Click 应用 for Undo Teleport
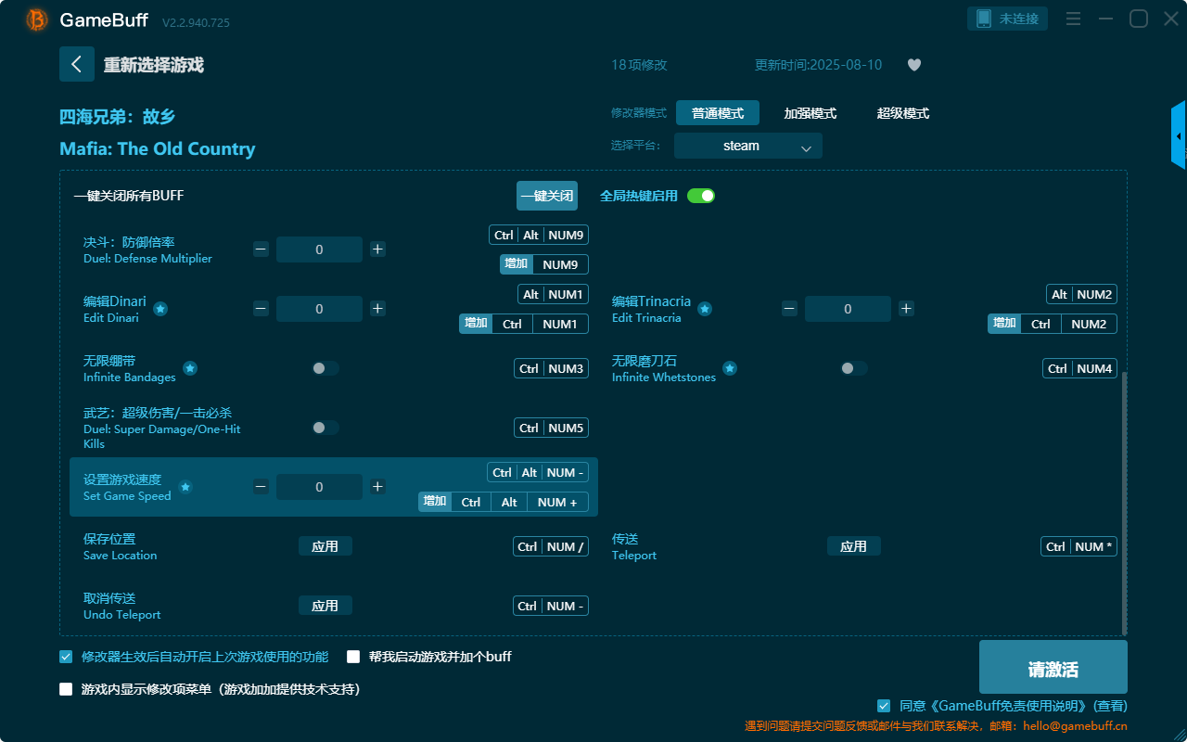The width and height of the screenshot is (1187, 742). point(325,606)
